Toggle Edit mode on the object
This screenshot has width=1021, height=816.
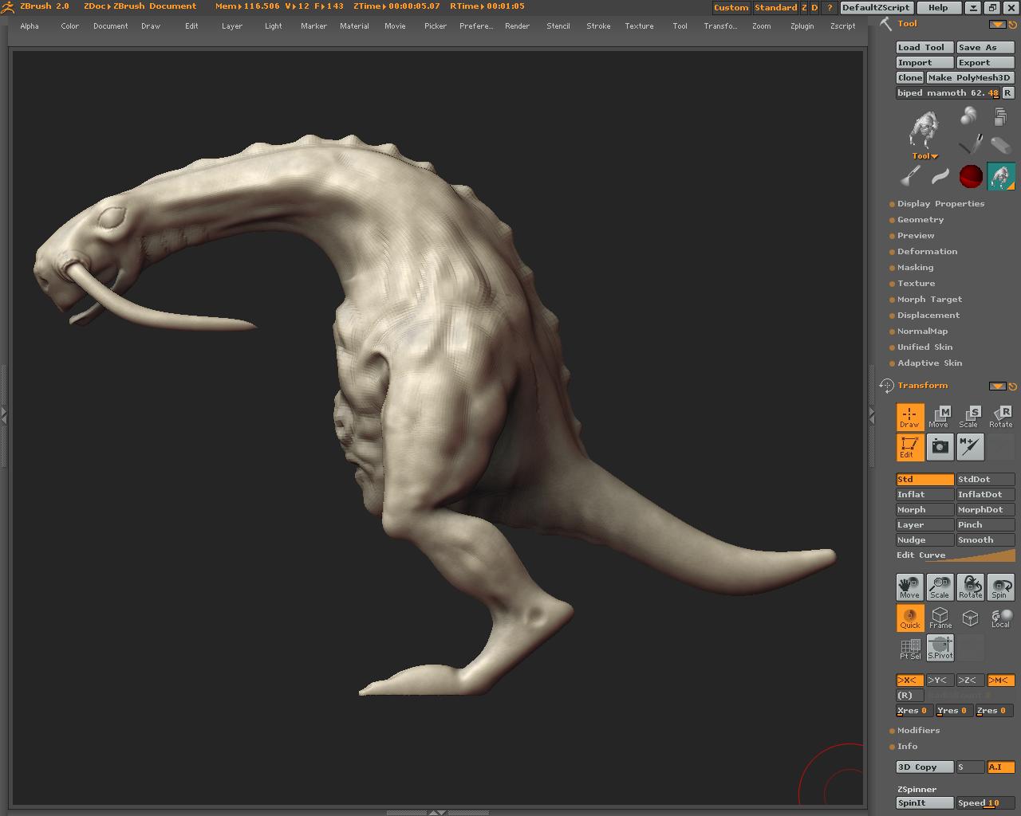coord(910,447)
